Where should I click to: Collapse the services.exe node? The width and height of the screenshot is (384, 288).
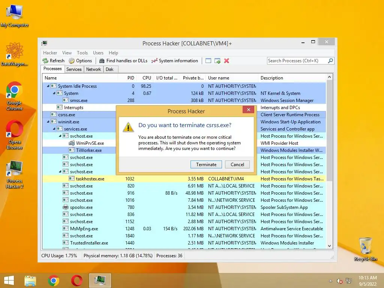click(x=54, y=129)
